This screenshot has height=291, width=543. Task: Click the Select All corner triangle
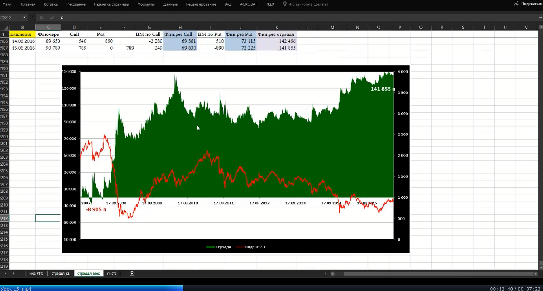click(x=6, y=28)
